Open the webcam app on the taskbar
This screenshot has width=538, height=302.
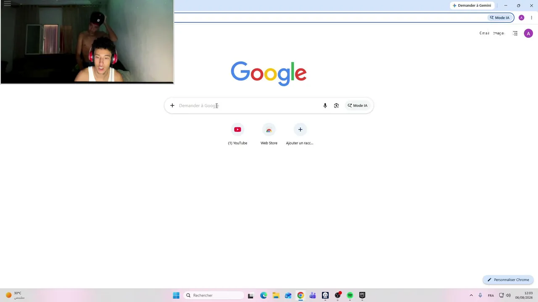tap(325, 295)
